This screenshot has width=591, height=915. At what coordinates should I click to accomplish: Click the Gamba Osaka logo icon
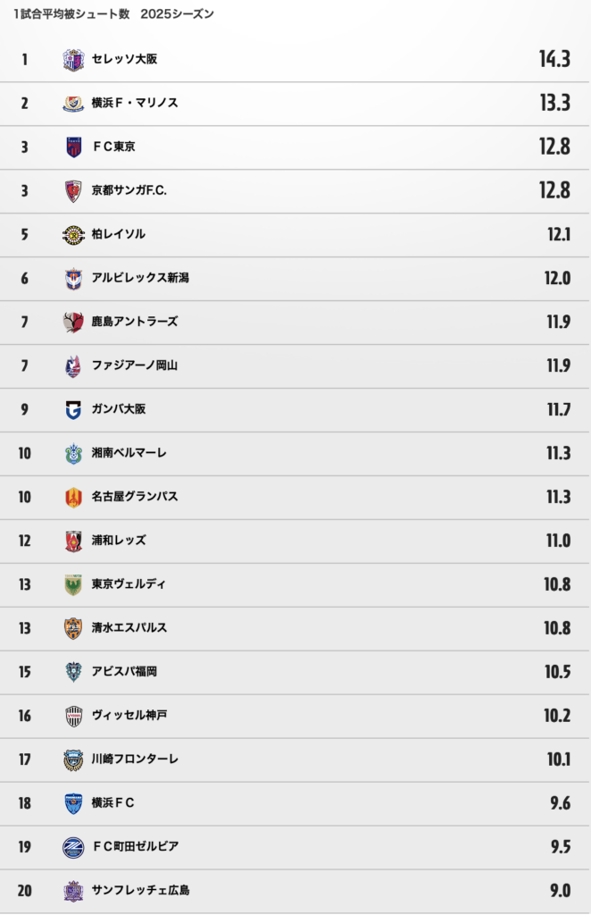tap(73, 410)
